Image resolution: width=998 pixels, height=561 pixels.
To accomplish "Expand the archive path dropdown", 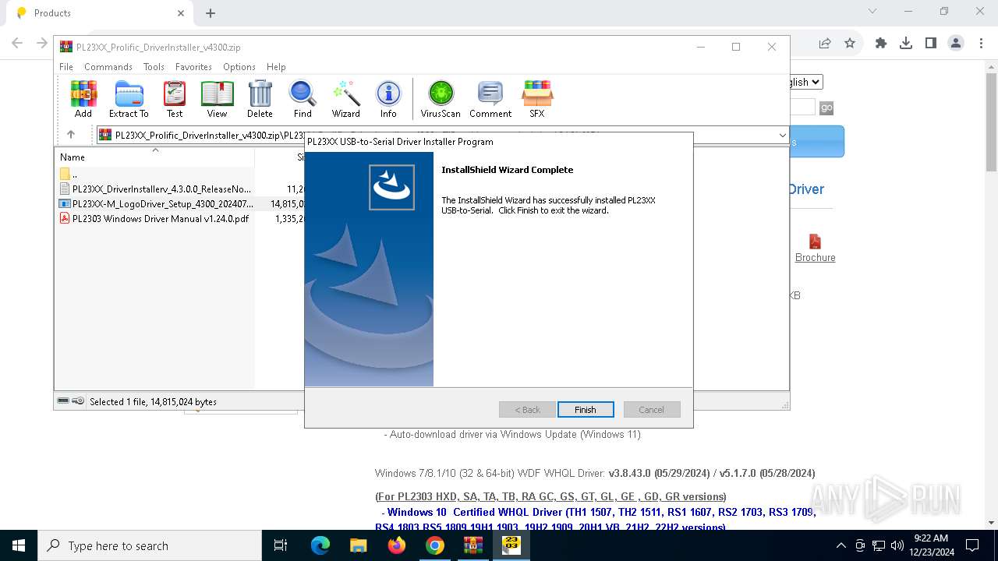I will point(782,135).
